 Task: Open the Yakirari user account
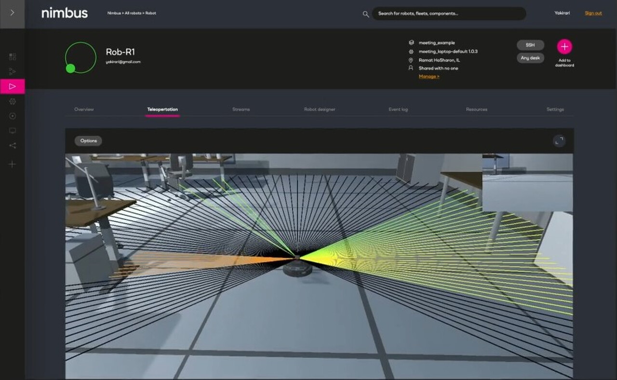click(x=562, y=13)
